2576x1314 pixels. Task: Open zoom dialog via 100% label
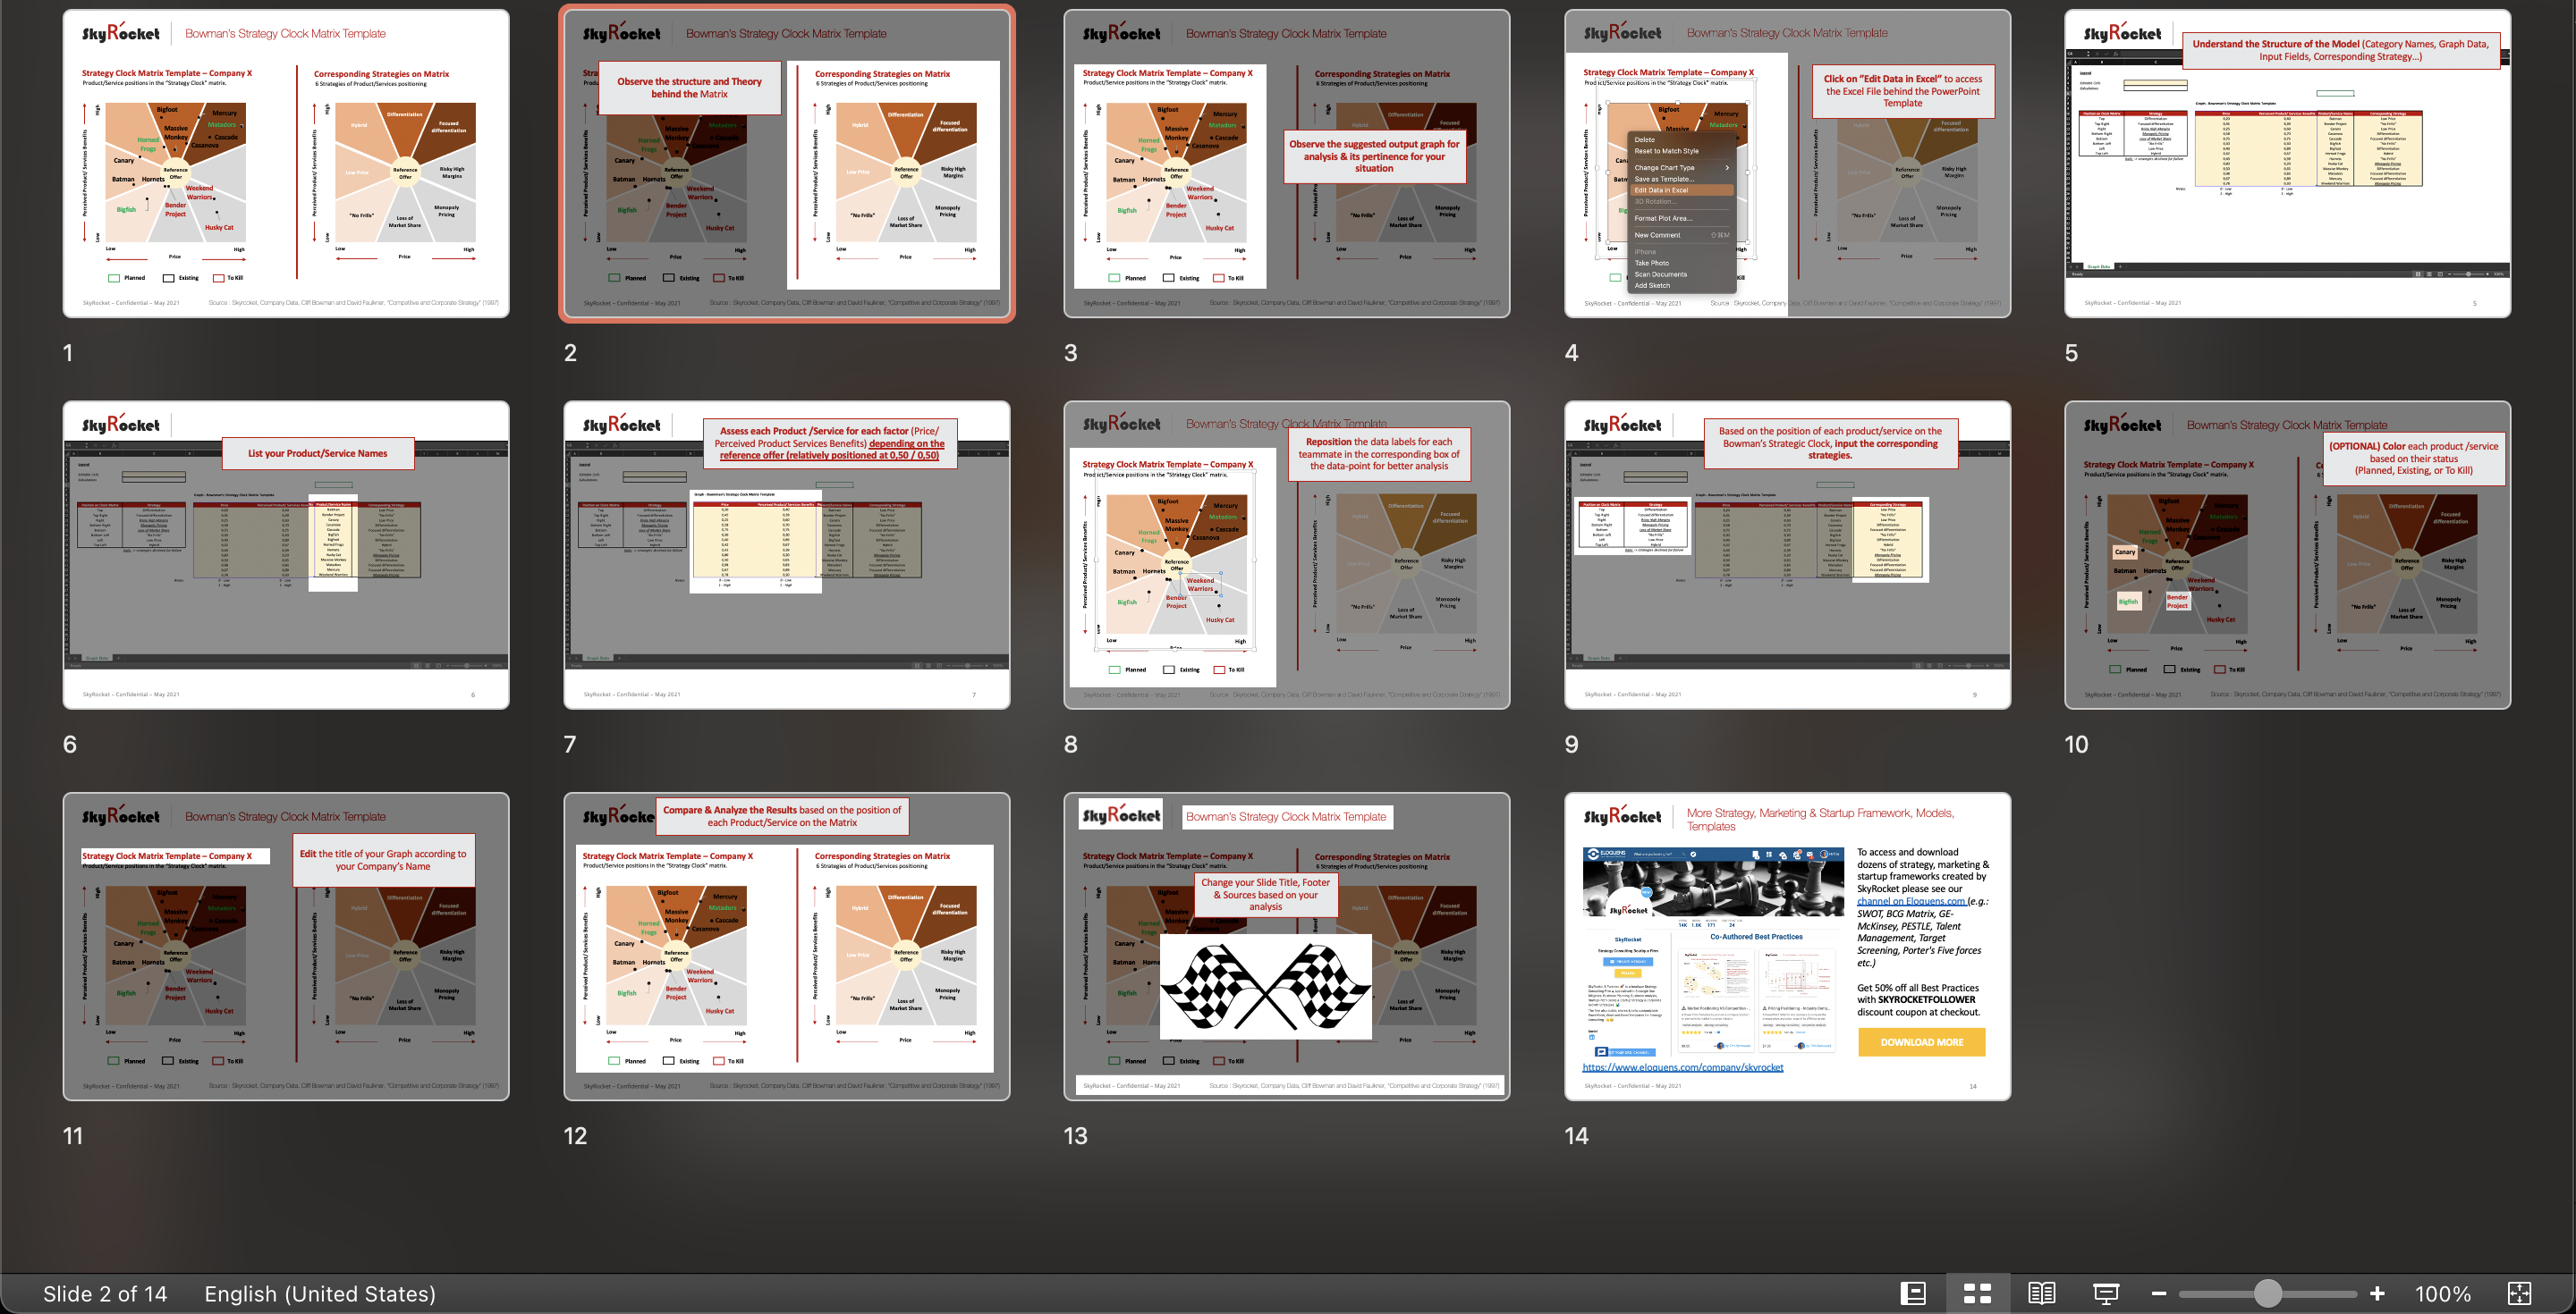[2443, 1294]
